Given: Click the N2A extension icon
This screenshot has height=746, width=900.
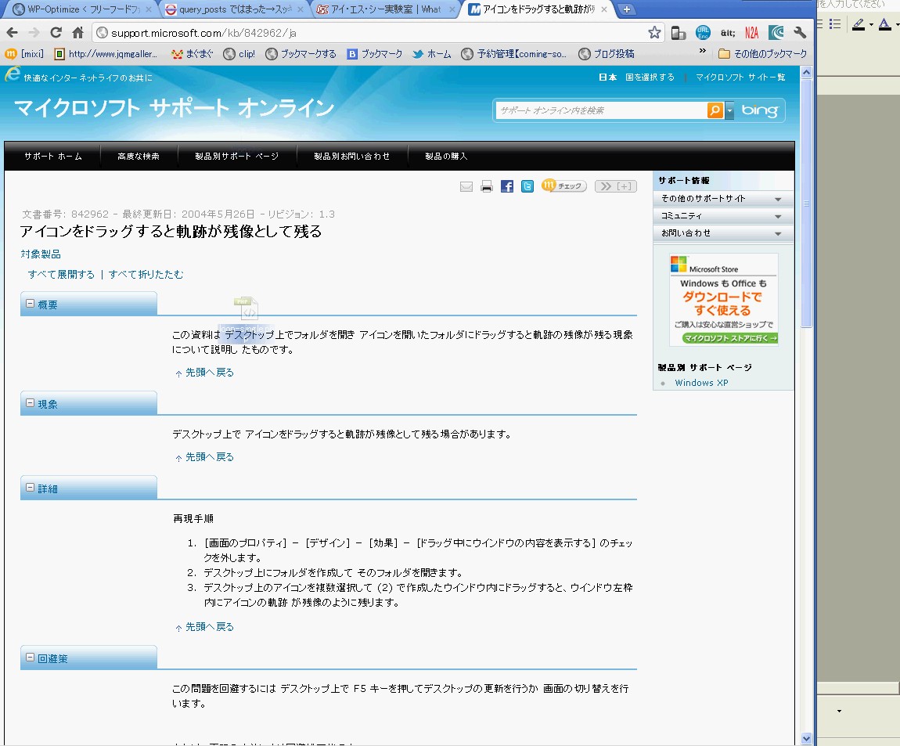Looking at the screenshot, I should point(751,33).
